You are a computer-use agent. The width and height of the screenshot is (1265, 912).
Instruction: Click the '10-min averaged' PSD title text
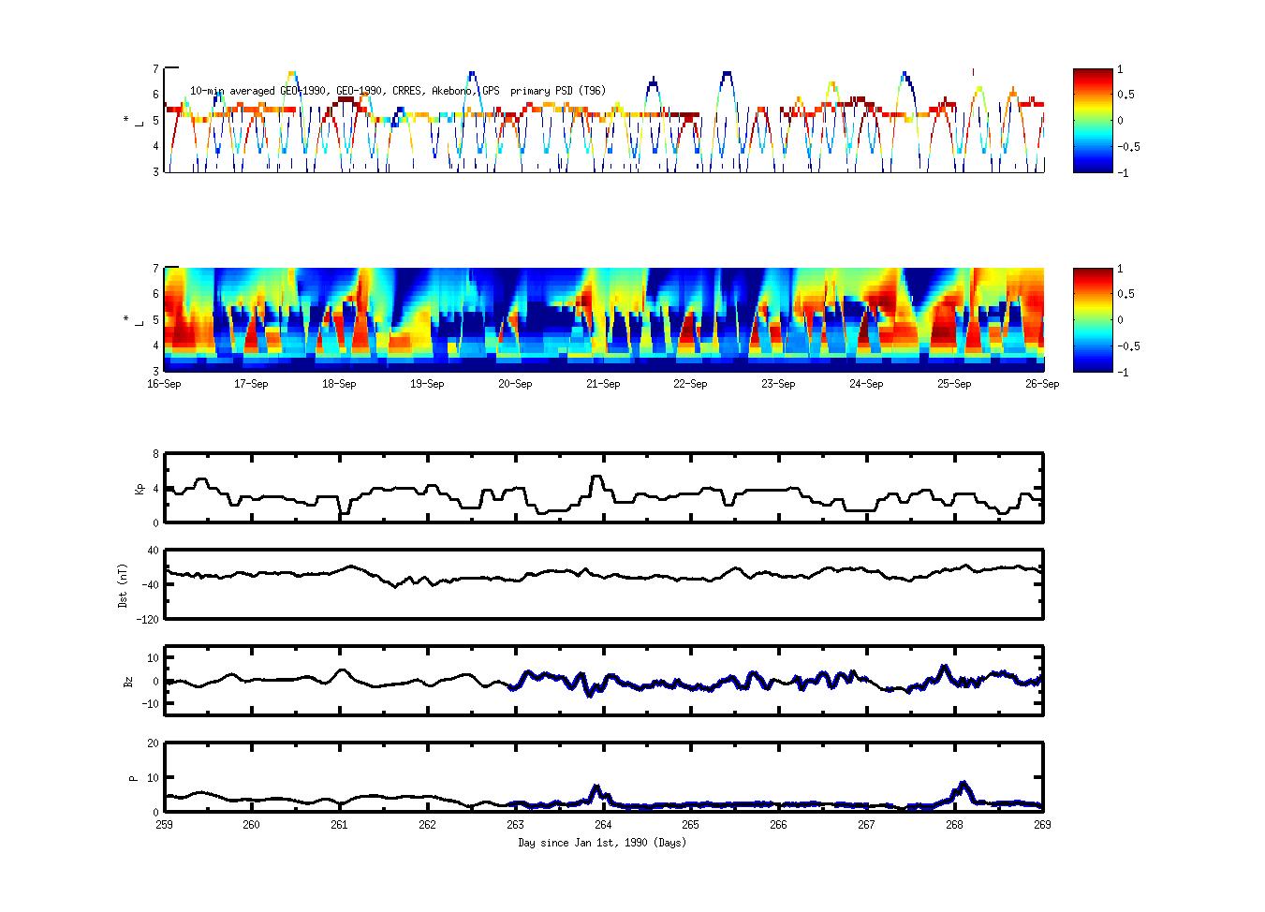click(397, 91)
